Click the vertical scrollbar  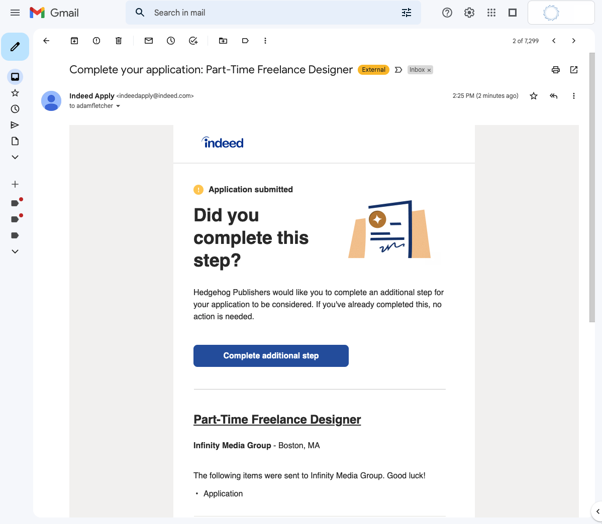tap(591, 188)
